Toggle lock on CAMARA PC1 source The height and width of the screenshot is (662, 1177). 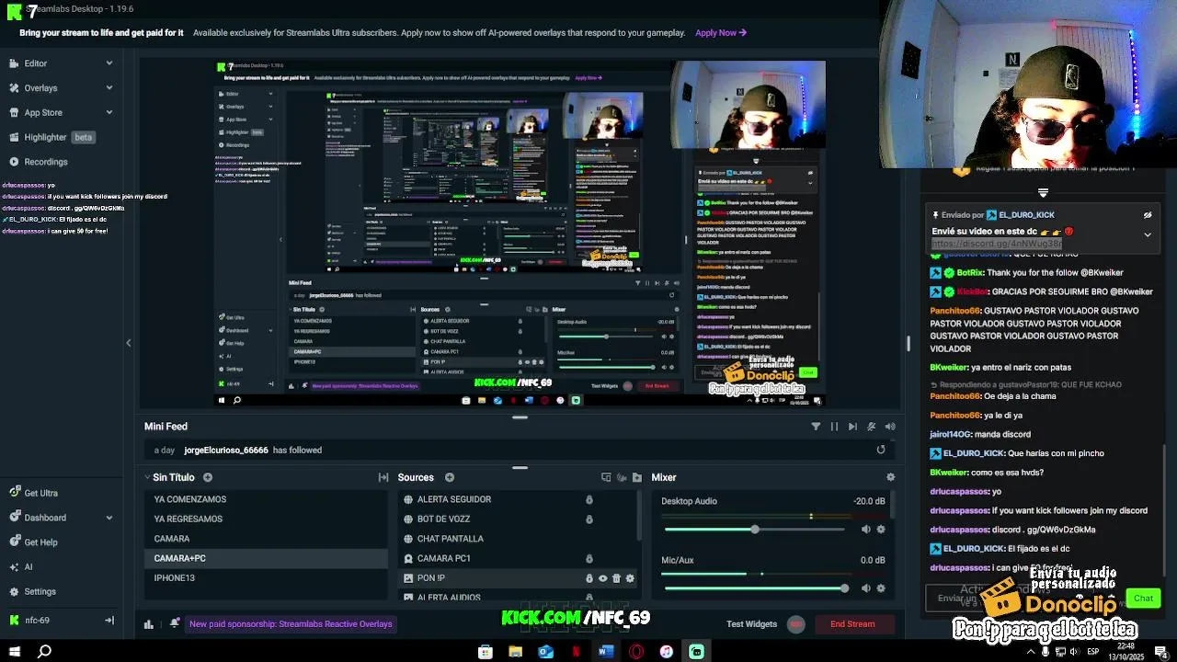click(589, 558)
